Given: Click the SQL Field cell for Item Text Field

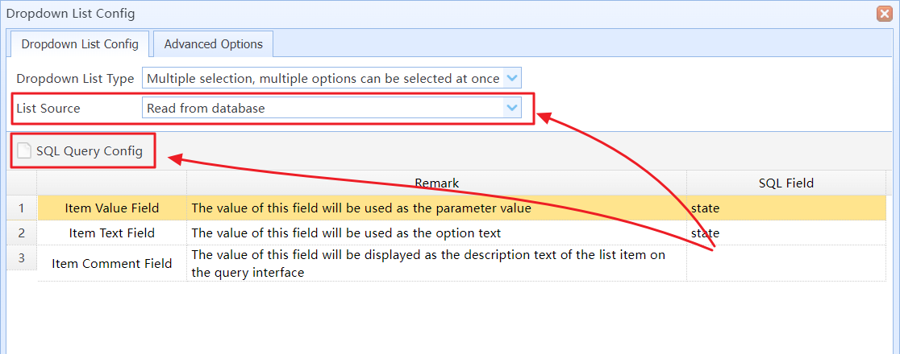Looking at the screenshot, I should point(785,233).
